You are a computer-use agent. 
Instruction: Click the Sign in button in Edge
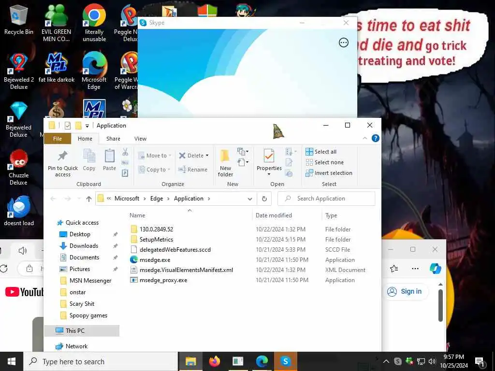pyautogui.click(x=405, y=291)
